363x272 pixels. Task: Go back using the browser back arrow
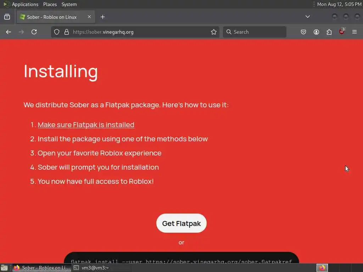point(9,32)
